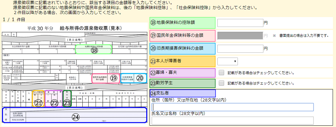Click the sample form's ㉑ highlighted box

click(x=38, y=99)
